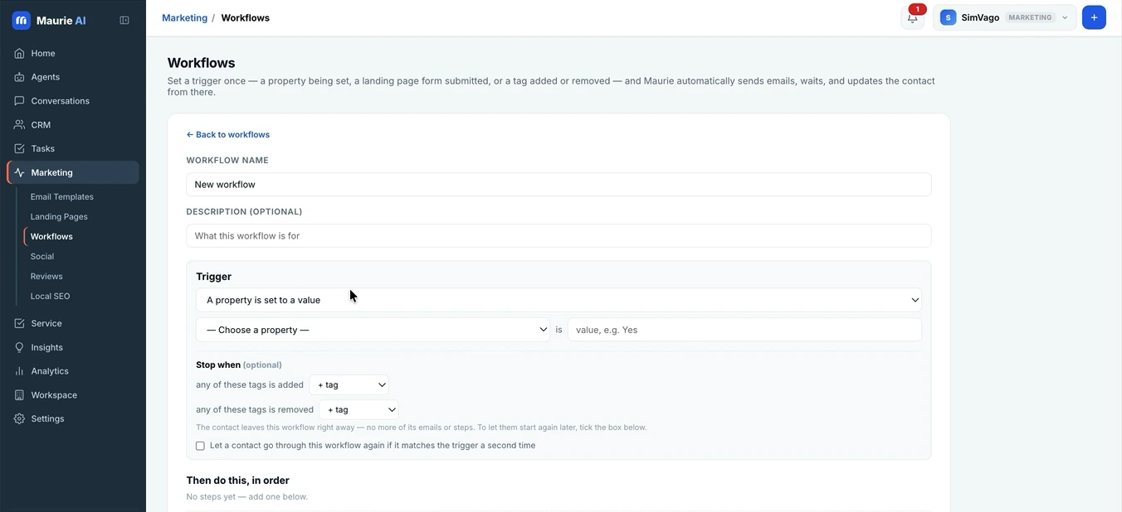Expand the SimVago workspace switcher chevron
This screenshot has width=1122, height=512.
tap(1065, 17)
